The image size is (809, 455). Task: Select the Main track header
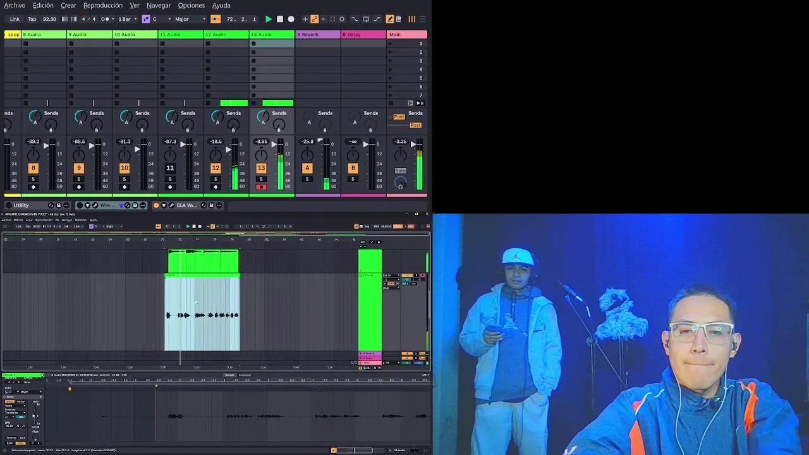407,34
